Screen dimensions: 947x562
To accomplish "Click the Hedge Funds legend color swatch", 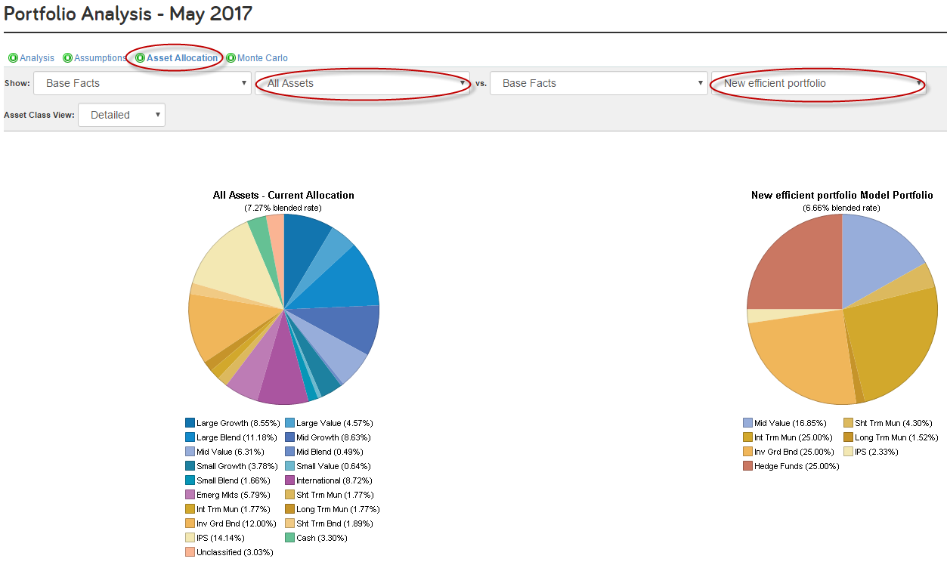I will [747, 466].
